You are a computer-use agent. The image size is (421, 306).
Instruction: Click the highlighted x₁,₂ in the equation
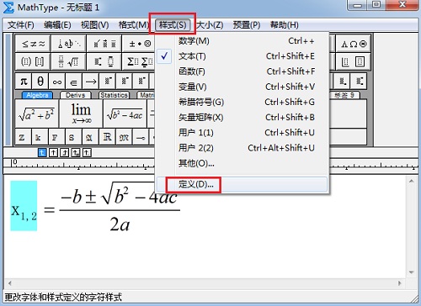pyautogui.click(x=24, y=206)
